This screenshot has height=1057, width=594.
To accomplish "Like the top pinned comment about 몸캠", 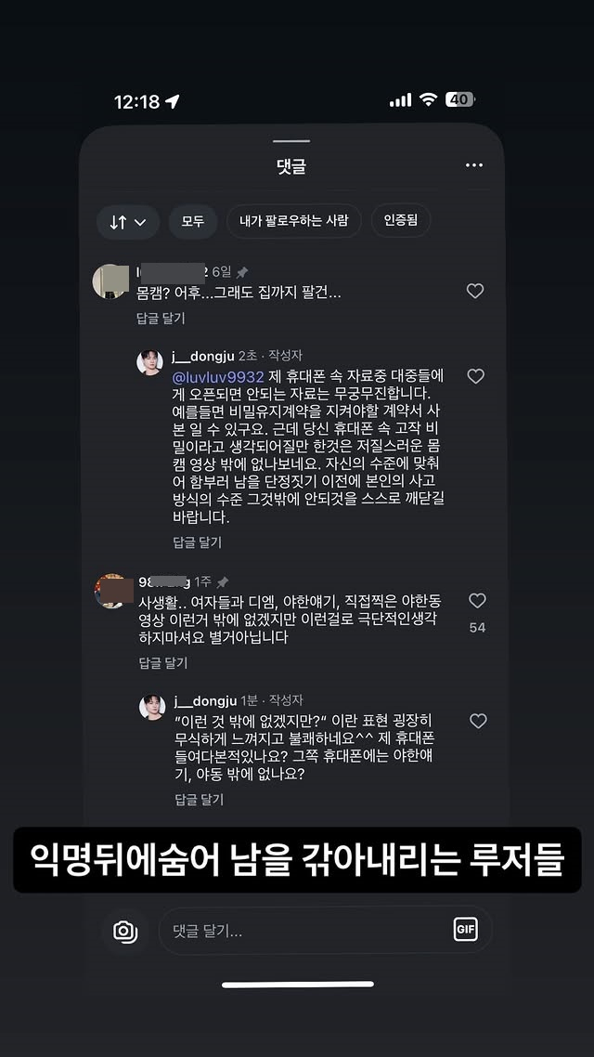I will (475, 292).
